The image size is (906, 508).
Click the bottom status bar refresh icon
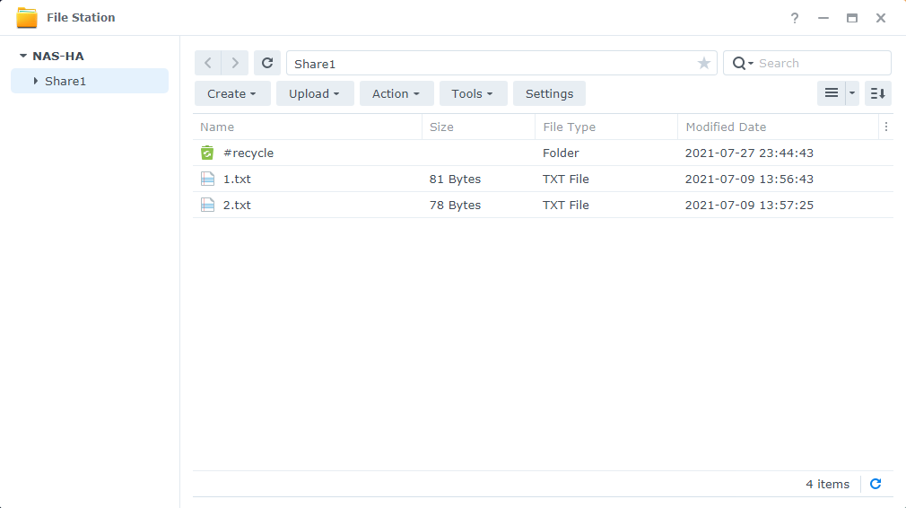[876, 484]
